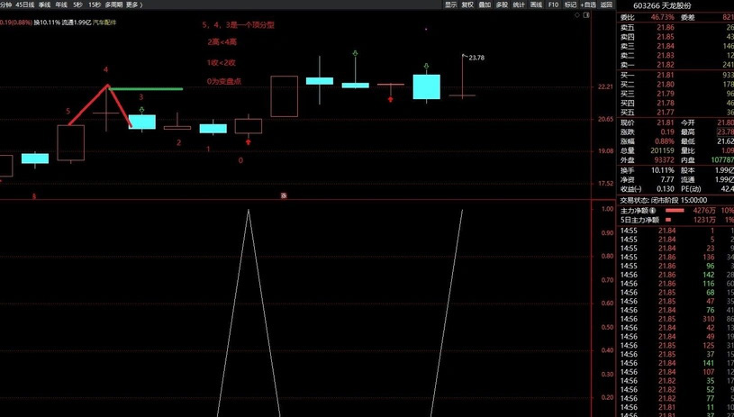Toggle 复权 price adjustment
Image resolution: width=734 pixels, height=417 pixels.
(x=467, y=5)
